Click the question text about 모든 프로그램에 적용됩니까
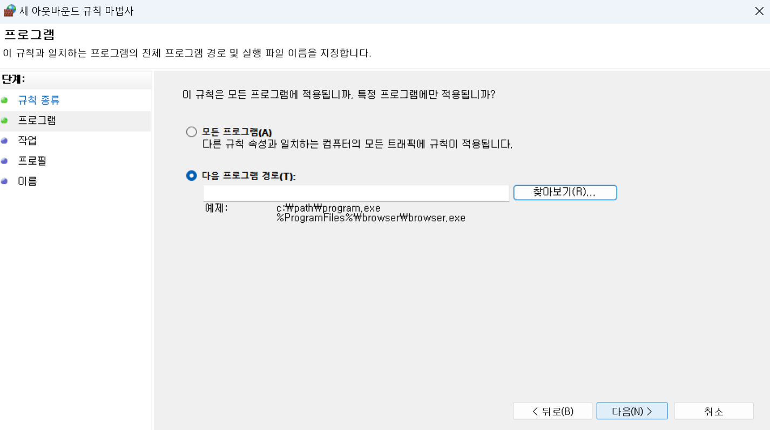Viewport: 770px width, 430px height. pyautogui.click(x=339, y=95)
